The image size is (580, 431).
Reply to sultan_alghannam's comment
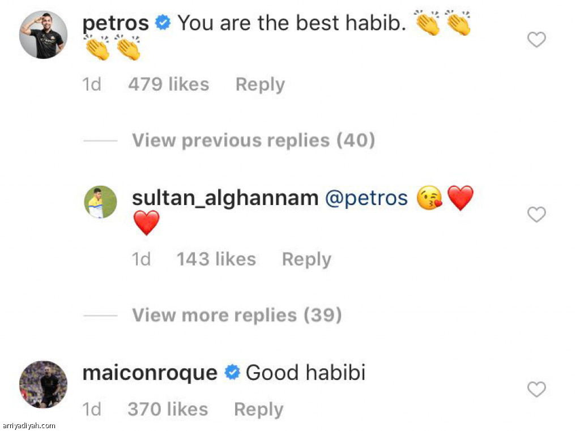click(x=306, y=259)
